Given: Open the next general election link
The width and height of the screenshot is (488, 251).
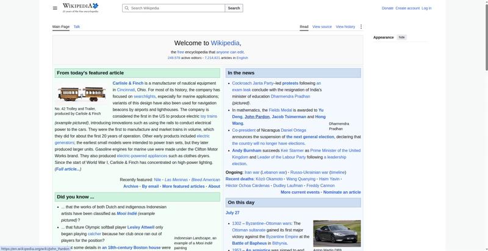Looking at the screenshot, I should click(310, 137).
